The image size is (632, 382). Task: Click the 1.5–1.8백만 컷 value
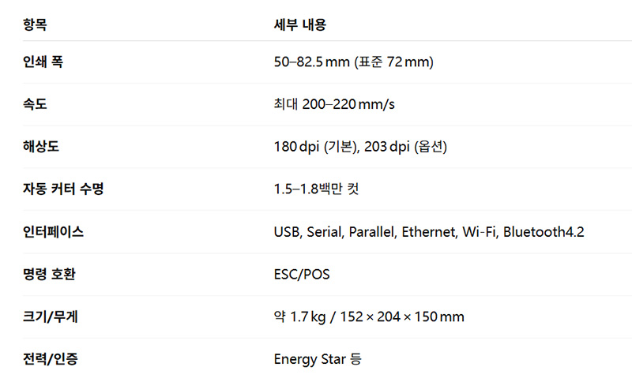click(x=317, y=189)
